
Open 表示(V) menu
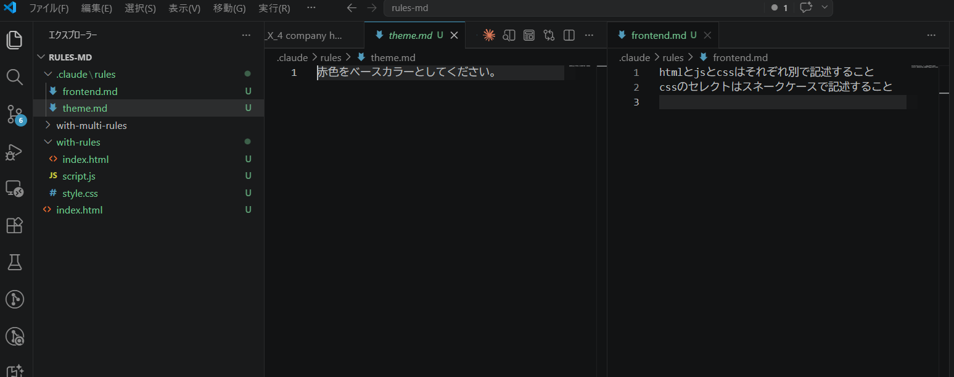[x=185, y=8]
